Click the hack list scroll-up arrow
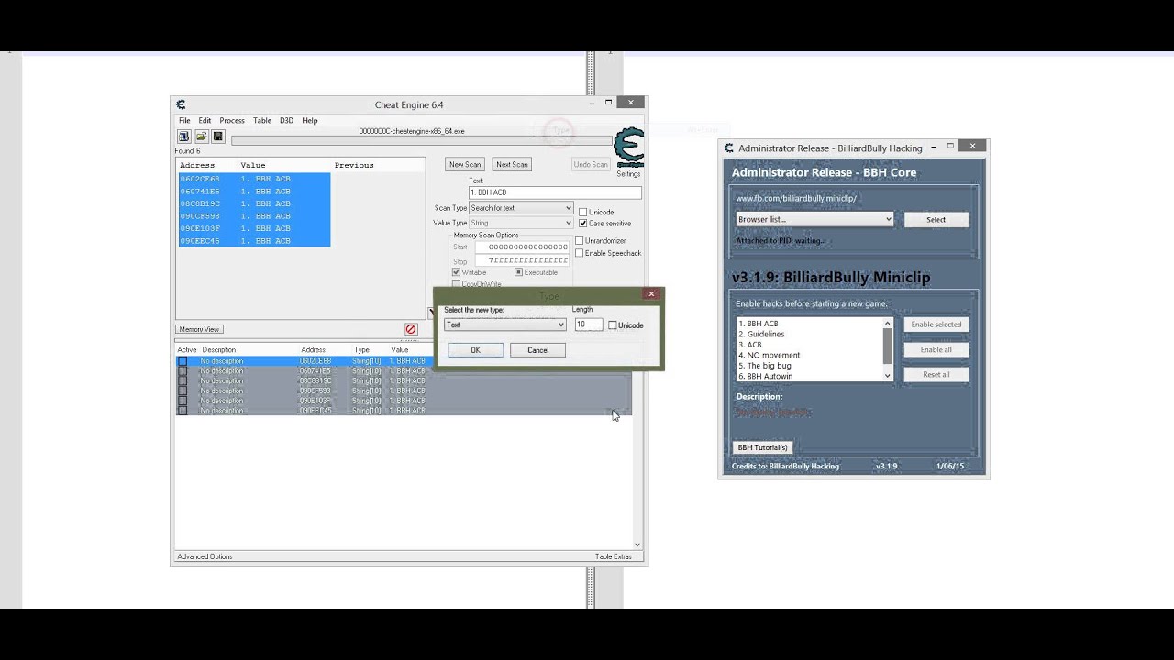 click(x=887, y=324)
